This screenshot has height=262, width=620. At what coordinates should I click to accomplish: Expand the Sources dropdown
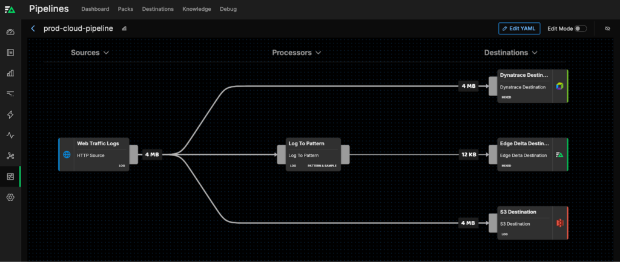point(90,53)
